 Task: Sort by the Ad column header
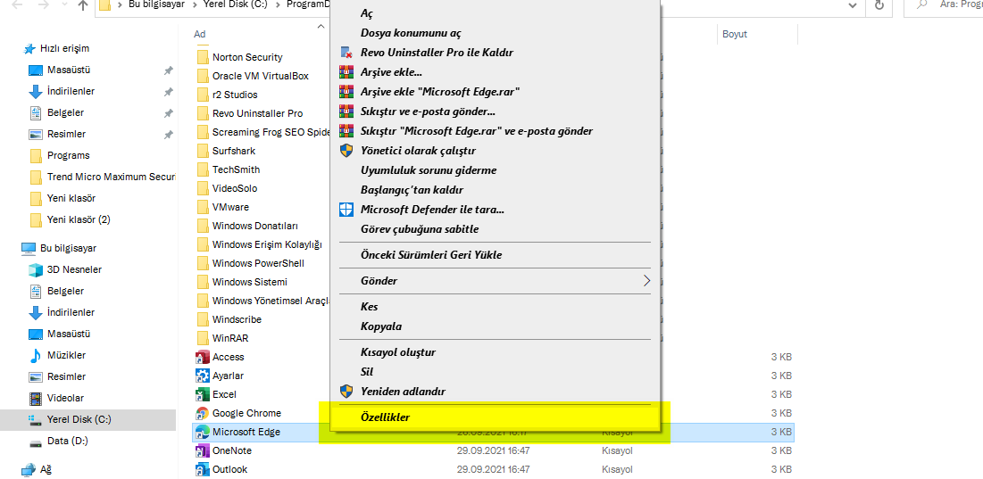(x=199, y=35)
